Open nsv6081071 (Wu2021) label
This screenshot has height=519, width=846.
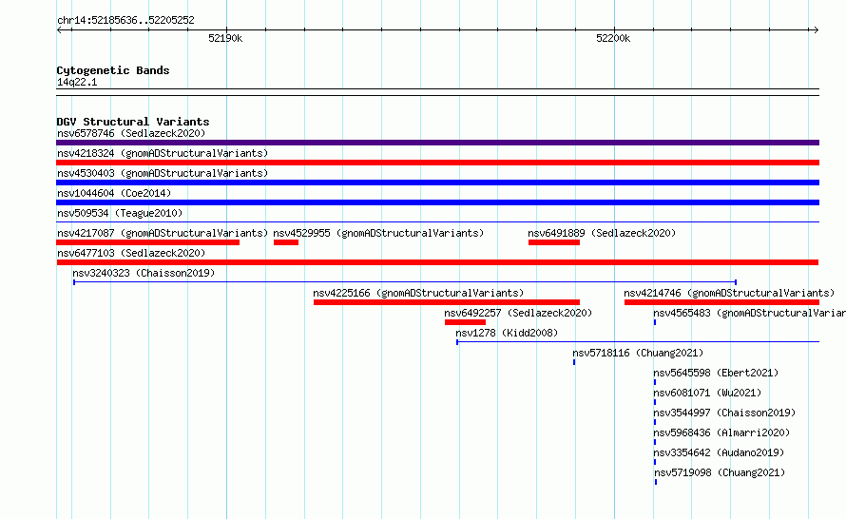pos(707,393)
